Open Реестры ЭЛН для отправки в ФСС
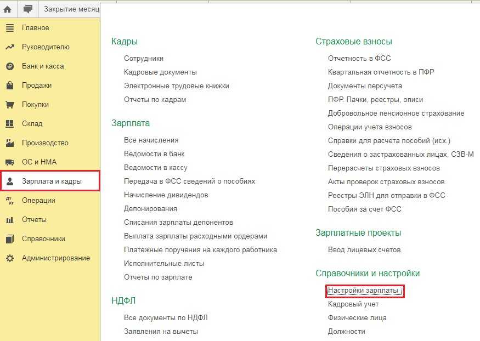480x341 pixels. coord(387,195)
